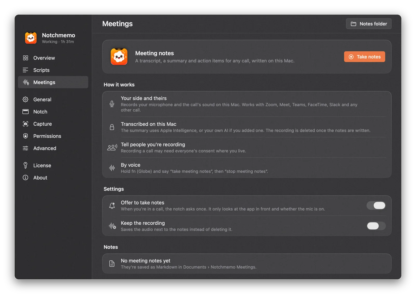
Task: Click the Notch display icon
Action: pyautogui.click(x=25, y=112)
